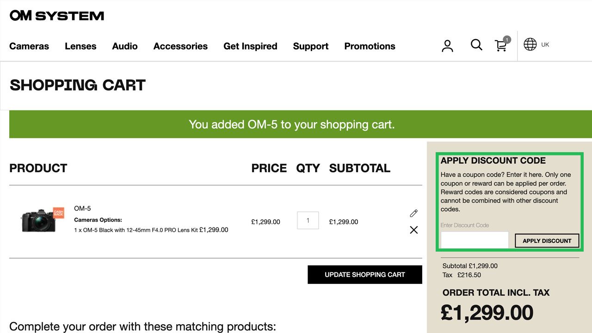Open the Accessories menu
Image resolution: width=592 pixels, height=333 pixels.
coord(180,46)
